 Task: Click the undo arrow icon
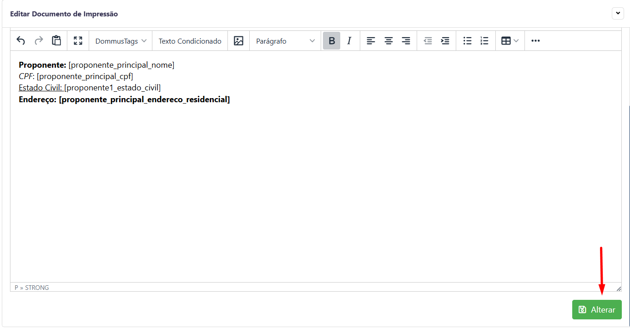point(20,41)
